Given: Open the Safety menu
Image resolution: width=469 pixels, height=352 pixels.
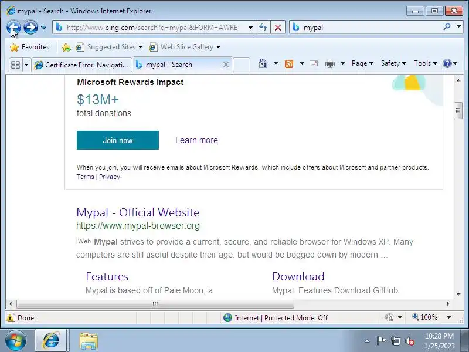Looking at the screenshot, I should click(x=393, y=63).
